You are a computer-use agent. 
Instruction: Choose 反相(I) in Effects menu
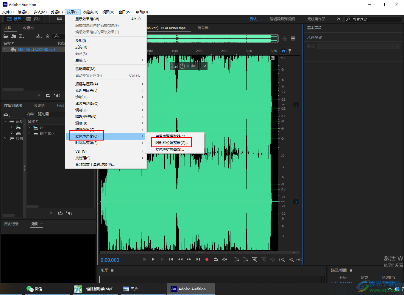click(x=106, y=41)
